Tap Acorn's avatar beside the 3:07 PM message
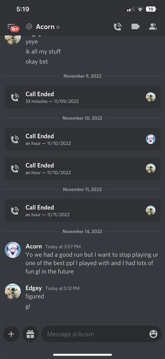Screen dimensions: 165x359 click(x=13, y=250)
